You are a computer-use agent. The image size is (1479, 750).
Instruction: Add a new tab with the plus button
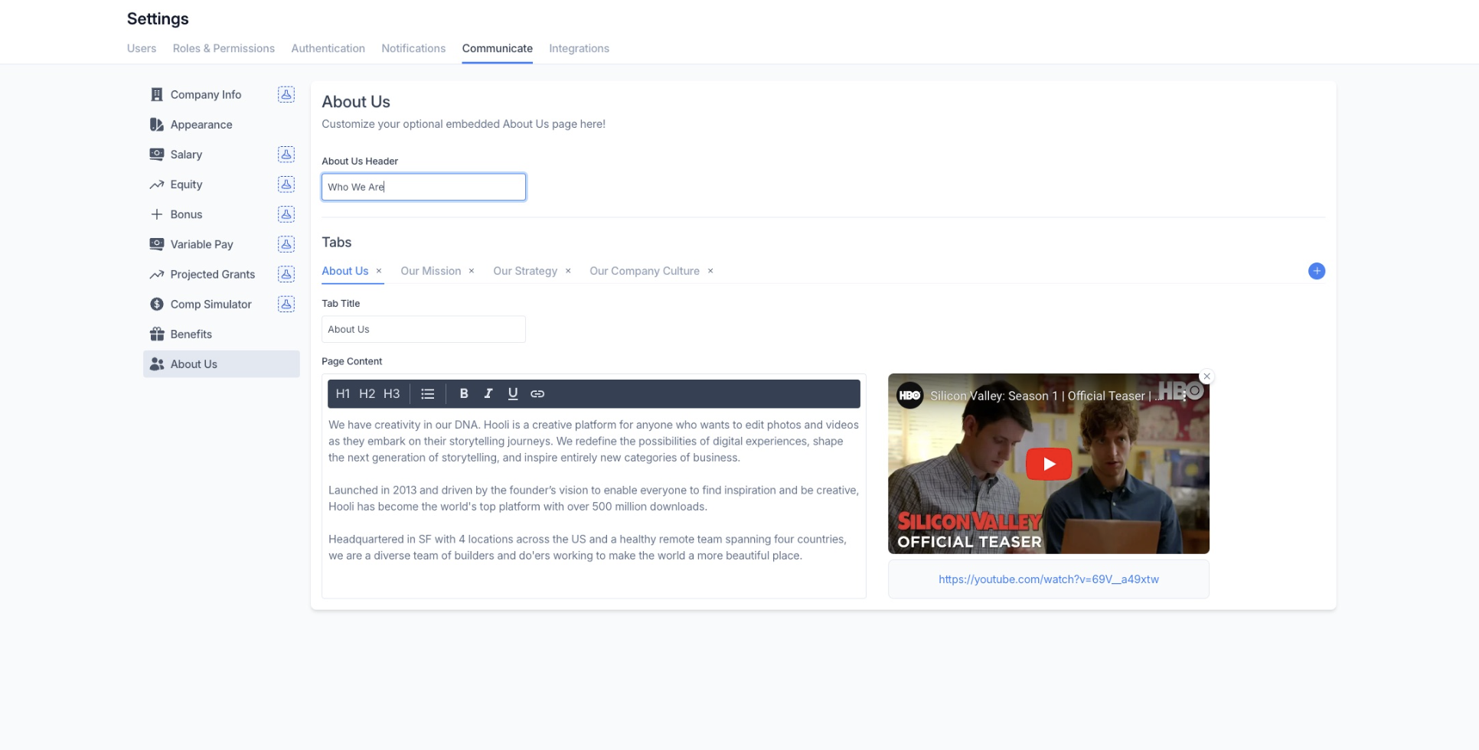pyautogui.click(x=1316, y=271)
